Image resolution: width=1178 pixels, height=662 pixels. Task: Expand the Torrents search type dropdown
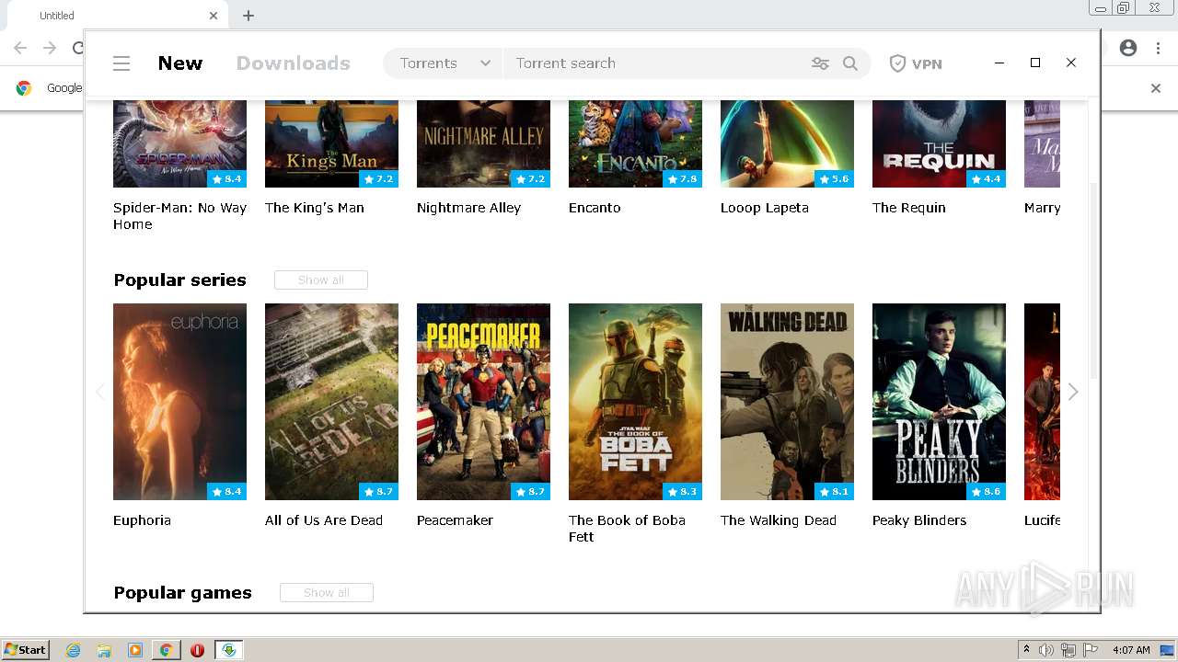click(444, 63)
